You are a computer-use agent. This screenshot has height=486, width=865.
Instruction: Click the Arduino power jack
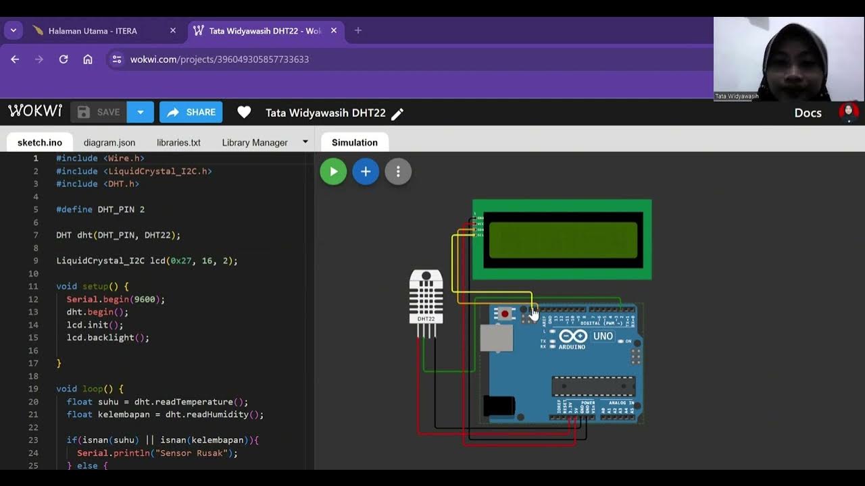point(499,406)
